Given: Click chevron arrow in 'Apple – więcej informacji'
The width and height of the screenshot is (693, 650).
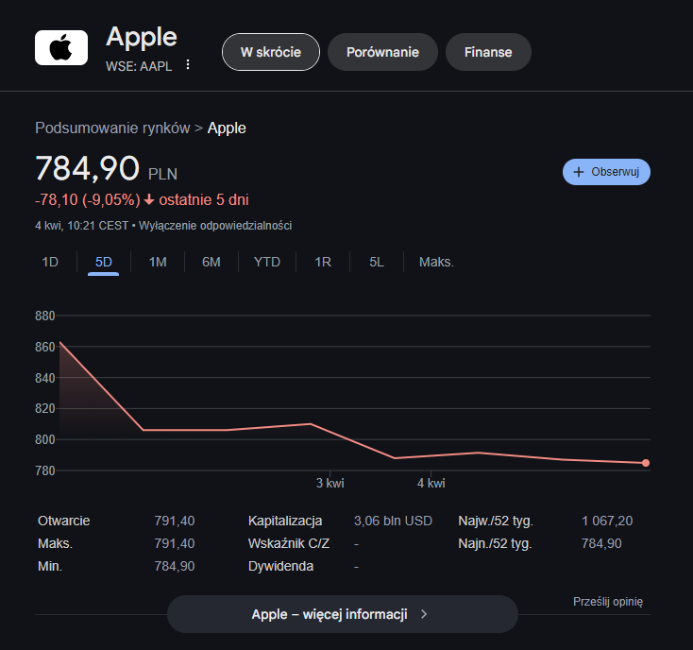Looking at the screenshot, I should (x=424, y=614).
